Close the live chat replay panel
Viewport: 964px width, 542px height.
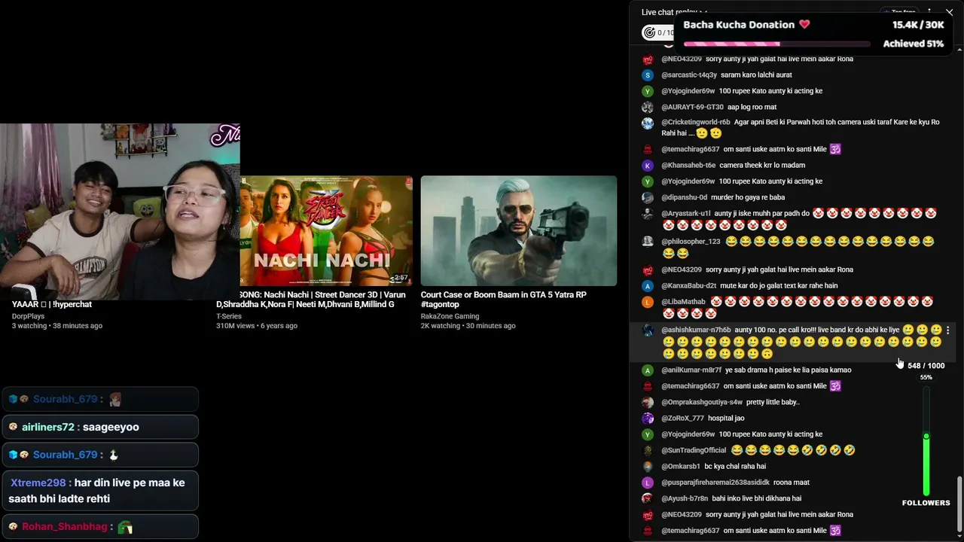point(949,12)
